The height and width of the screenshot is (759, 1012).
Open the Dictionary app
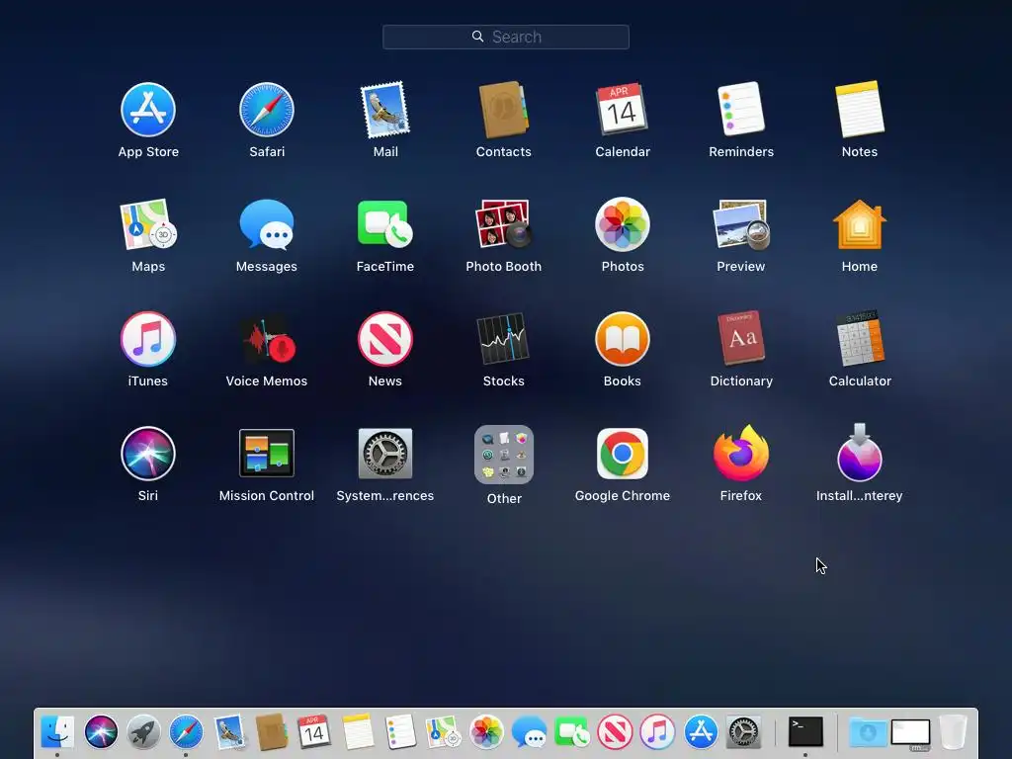[741, 340]
